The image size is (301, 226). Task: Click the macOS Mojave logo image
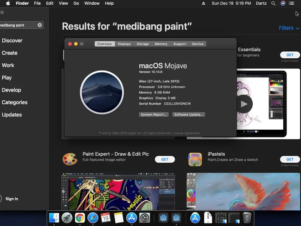tap(102, 92)
